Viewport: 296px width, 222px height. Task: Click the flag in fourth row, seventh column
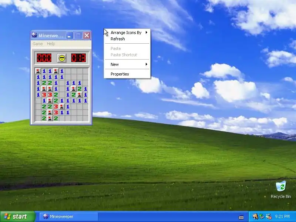(x=74, y=89)
